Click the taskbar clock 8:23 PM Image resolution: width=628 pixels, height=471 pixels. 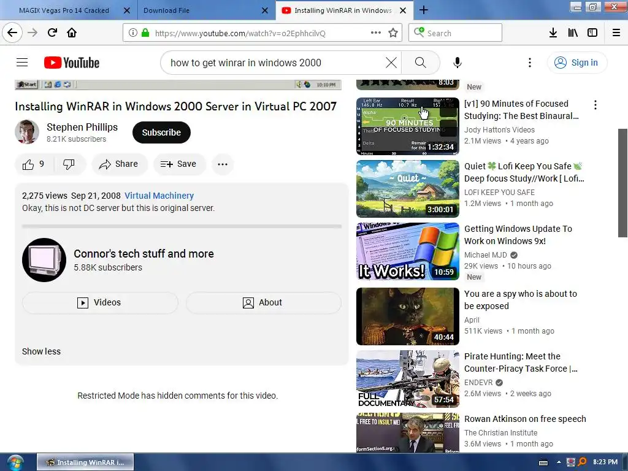click(605, 462)
